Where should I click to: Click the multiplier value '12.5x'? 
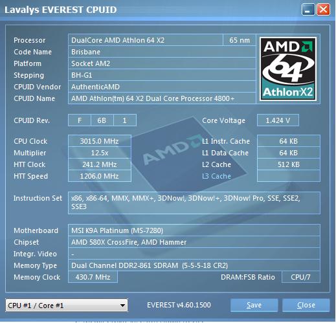(100, 153)
